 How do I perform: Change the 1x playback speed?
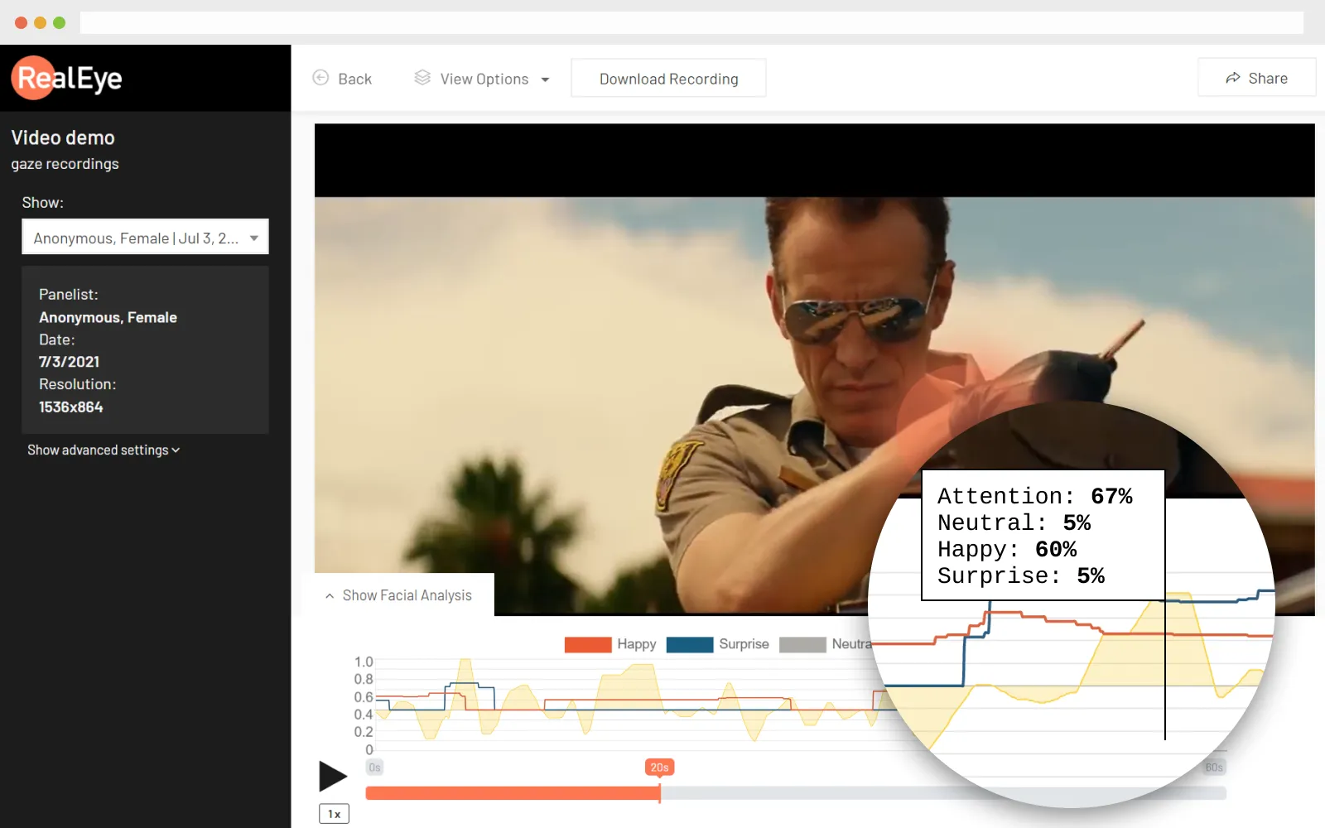click(334, 814)
